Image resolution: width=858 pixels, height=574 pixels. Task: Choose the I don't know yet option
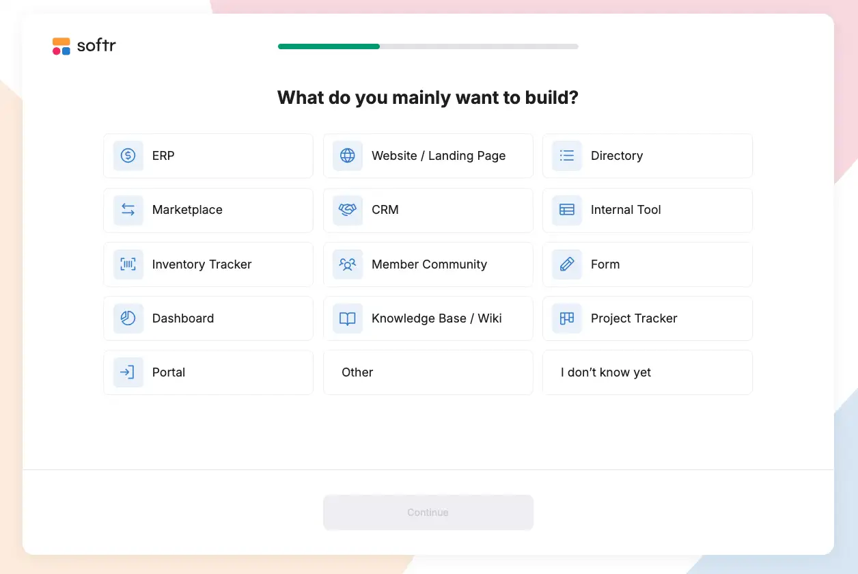(648, 372)
